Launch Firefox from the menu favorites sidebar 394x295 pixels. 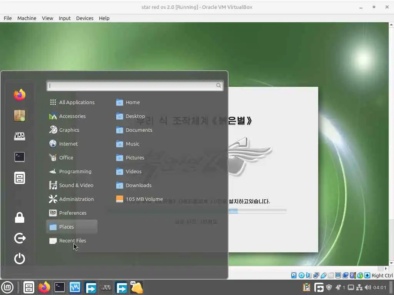(20, 95)
